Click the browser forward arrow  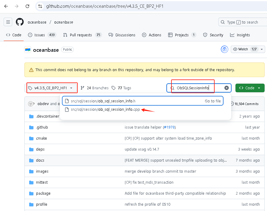click(x=16, y=6)
